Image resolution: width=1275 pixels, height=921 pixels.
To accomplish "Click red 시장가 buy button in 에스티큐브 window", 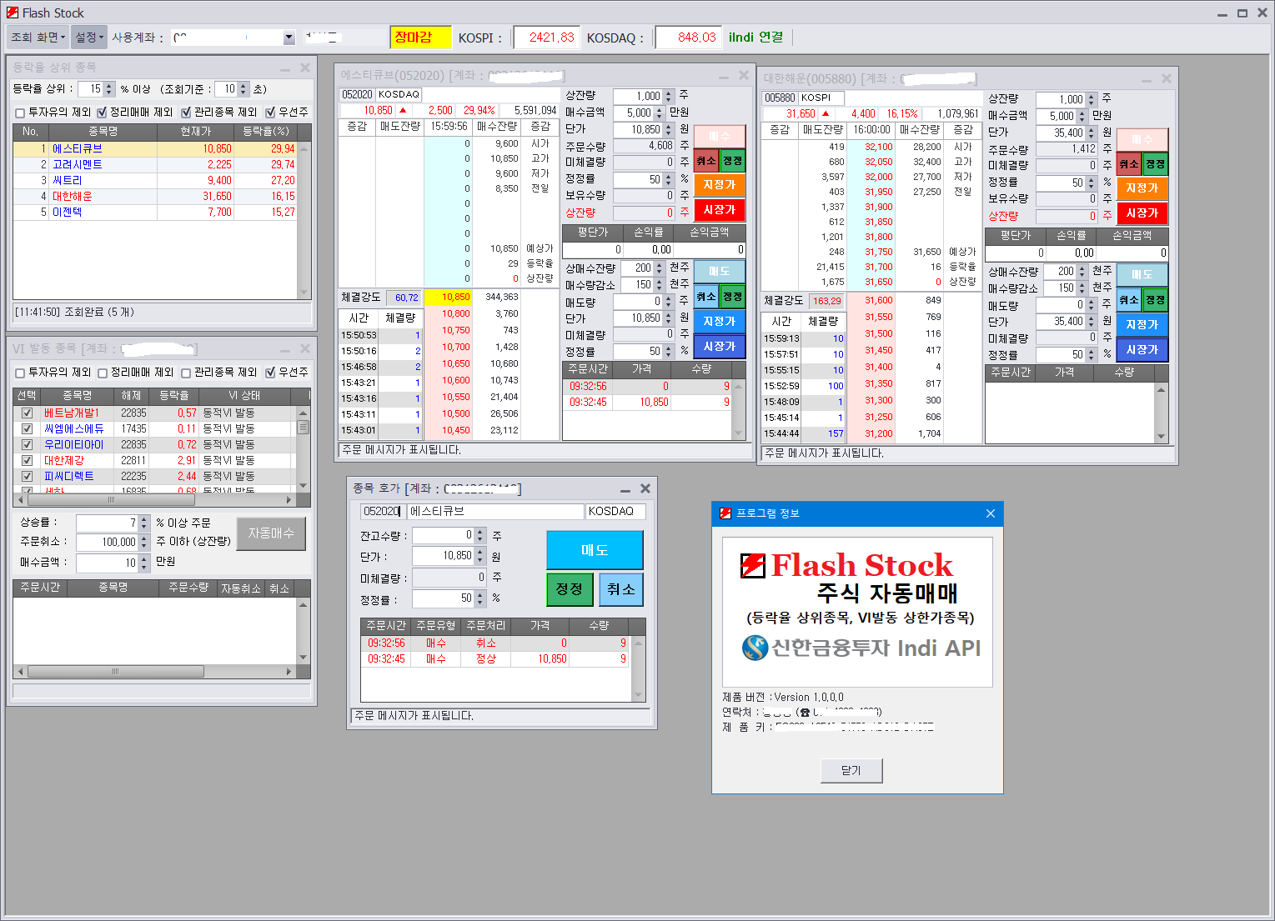I will click(x=719, y=209).
